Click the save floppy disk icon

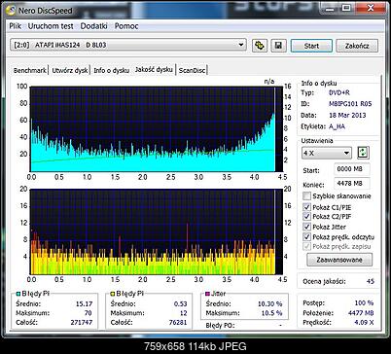point(278,46)
